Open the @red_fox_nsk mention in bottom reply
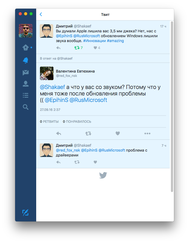Screen dimensions: 189x243 68,150
